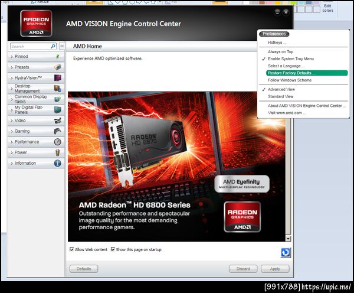
Task: Click the Radeon Graphics AMD logo in header
Action: tap(36, 24)
